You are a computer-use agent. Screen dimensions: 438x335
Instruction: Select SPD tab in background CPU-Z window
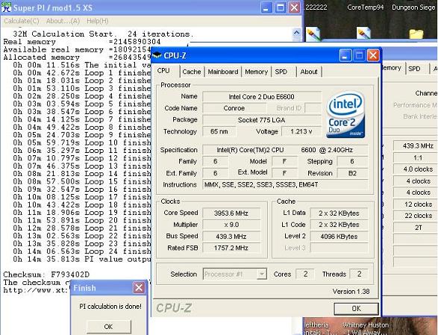(414, 69)
